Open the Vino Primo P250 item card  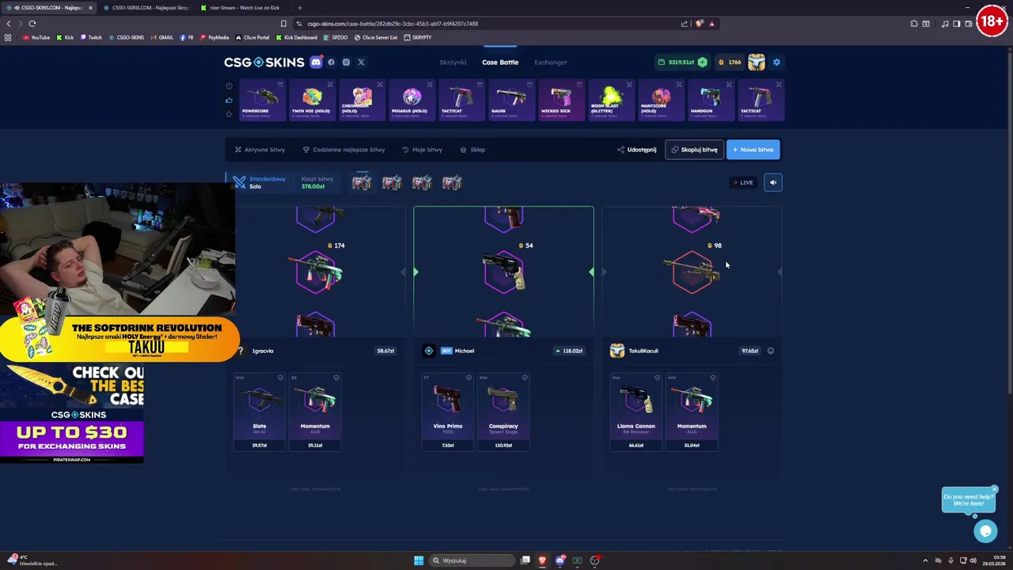coord(448,412)
